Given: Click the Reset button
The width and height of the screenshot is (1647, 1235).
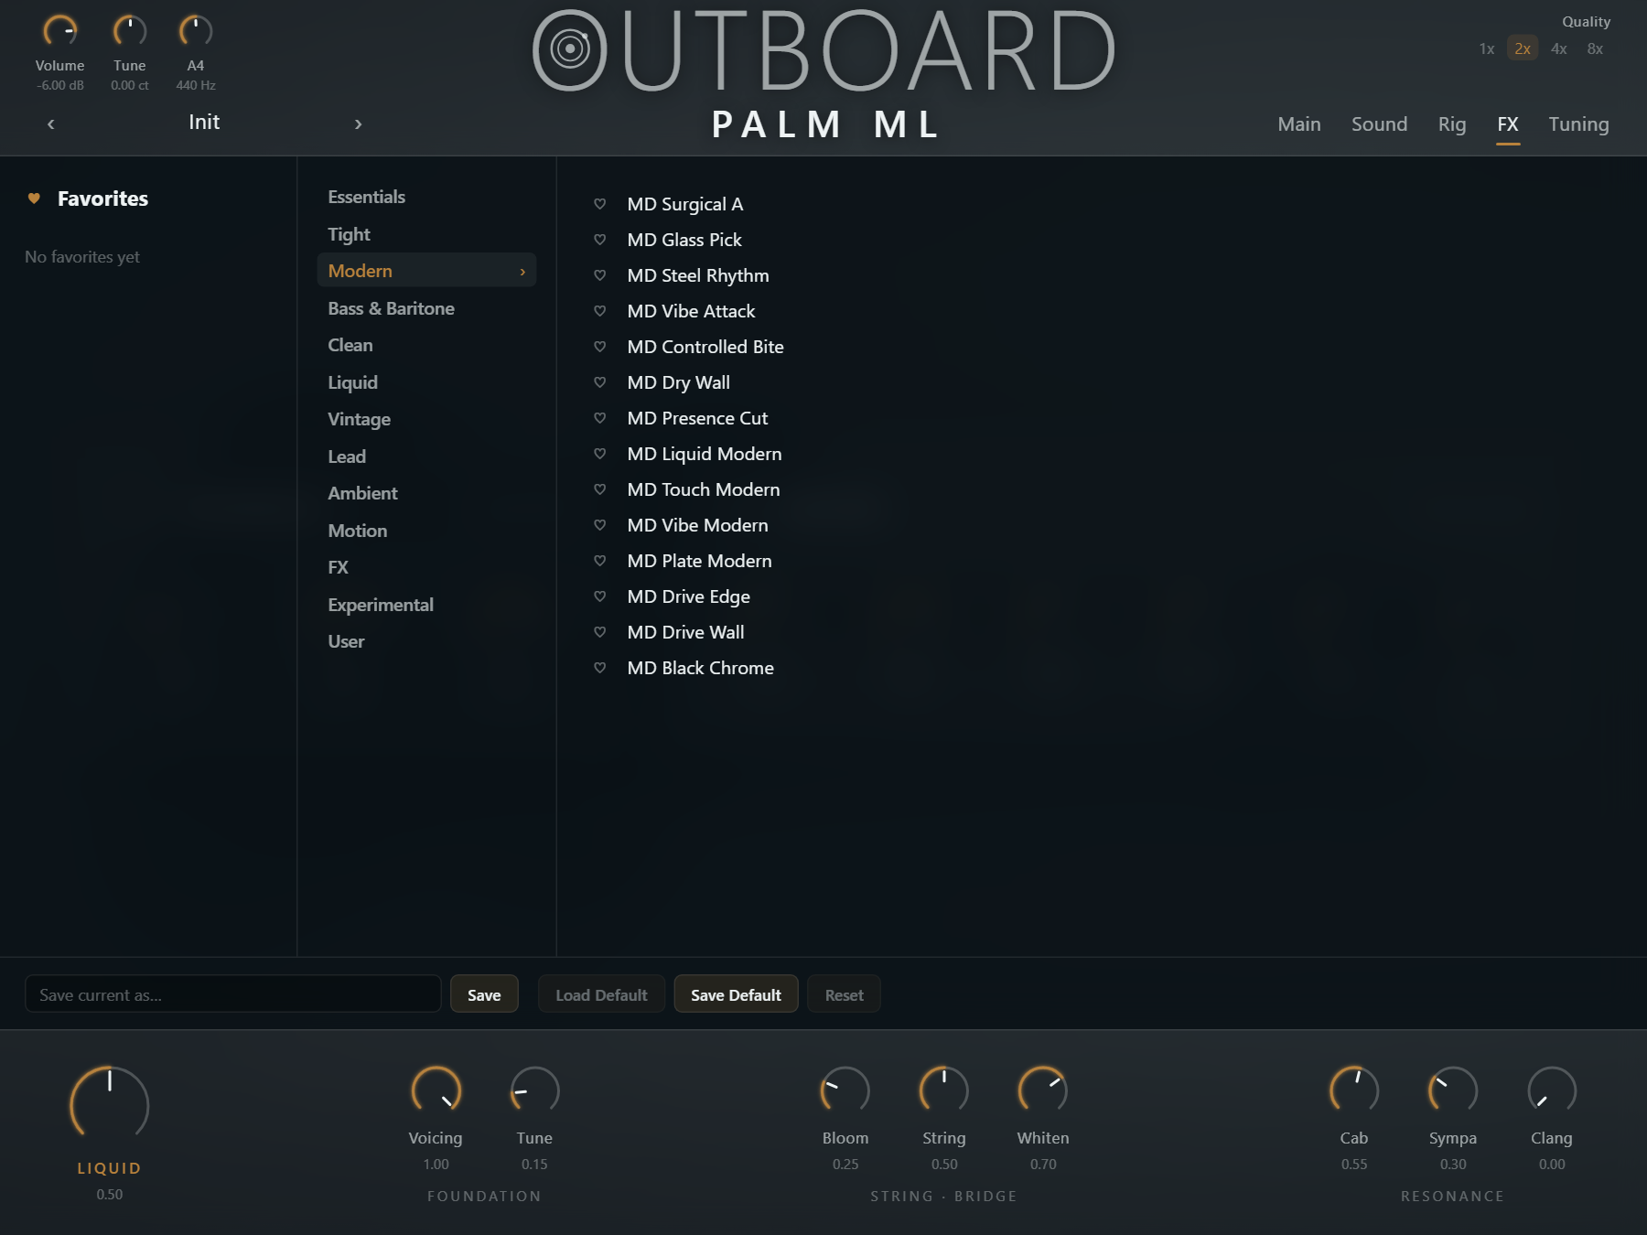Looking at the screenshot, I should 844,994.
